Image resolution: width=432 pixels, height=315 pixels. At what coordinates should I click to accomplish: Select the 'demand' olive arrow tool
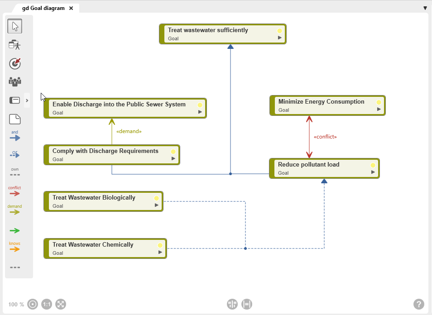click(14, 210)
